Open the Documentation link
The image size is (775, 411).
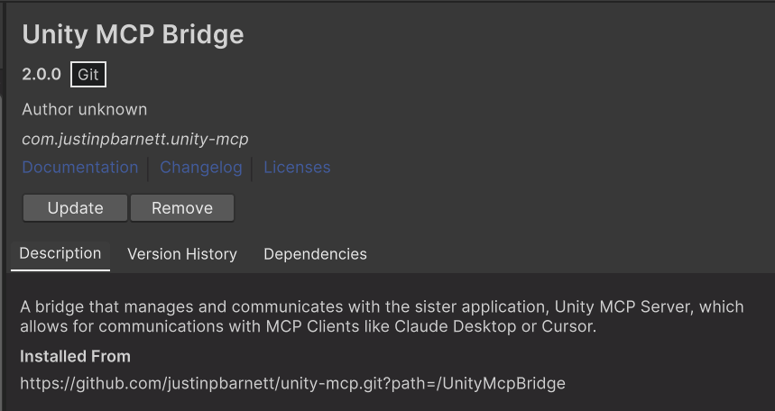tap(80, 168)
